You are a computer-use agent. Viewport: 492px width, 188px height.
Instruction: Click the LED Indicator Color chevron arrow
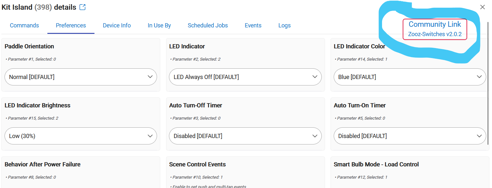coord(479,77)
